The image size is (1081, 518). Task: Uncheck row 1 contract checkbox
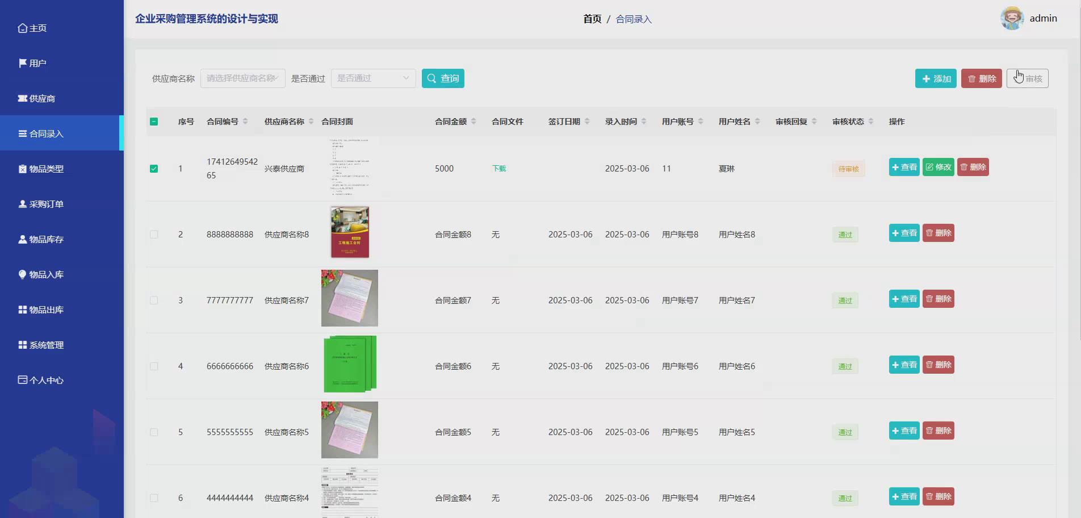pos(154,169)
